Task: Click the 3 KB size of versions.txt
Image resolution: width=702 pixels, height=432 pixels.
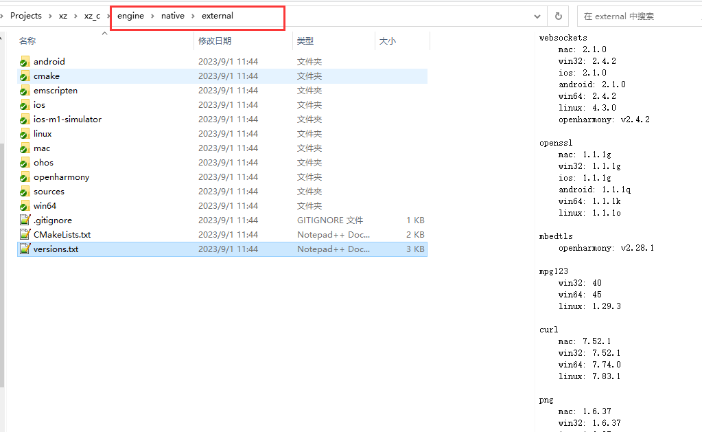Action: [x=415, y=249]
